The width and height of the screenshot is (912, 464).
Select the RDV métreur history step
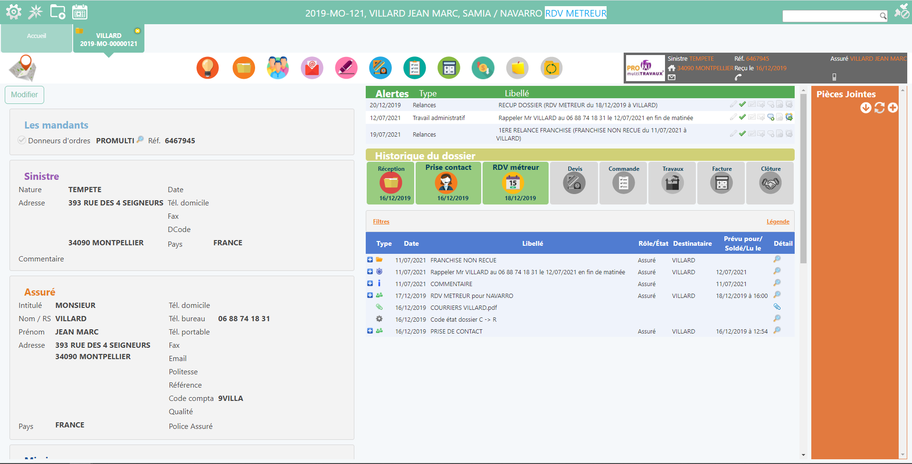(x=515, y=183)
